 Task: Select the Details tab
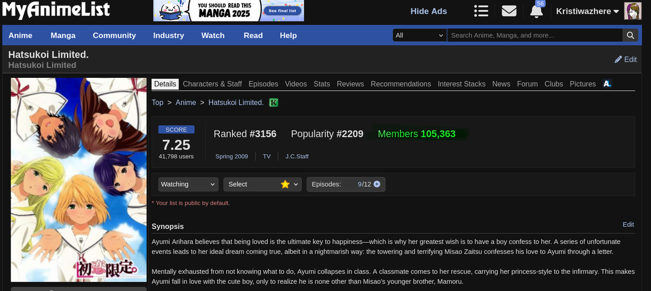pos(165,84)
